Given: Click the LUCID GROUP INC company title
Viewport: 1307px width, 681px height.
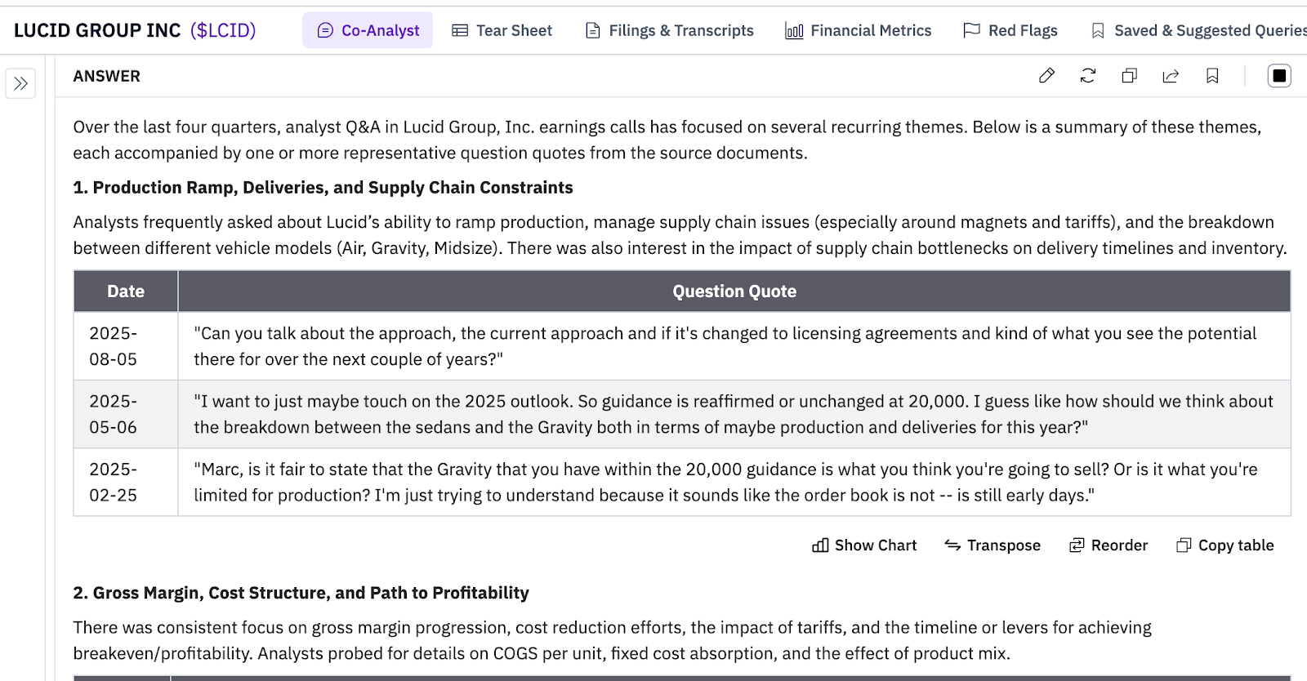Looking at the screenshot, I should point(97,30).
